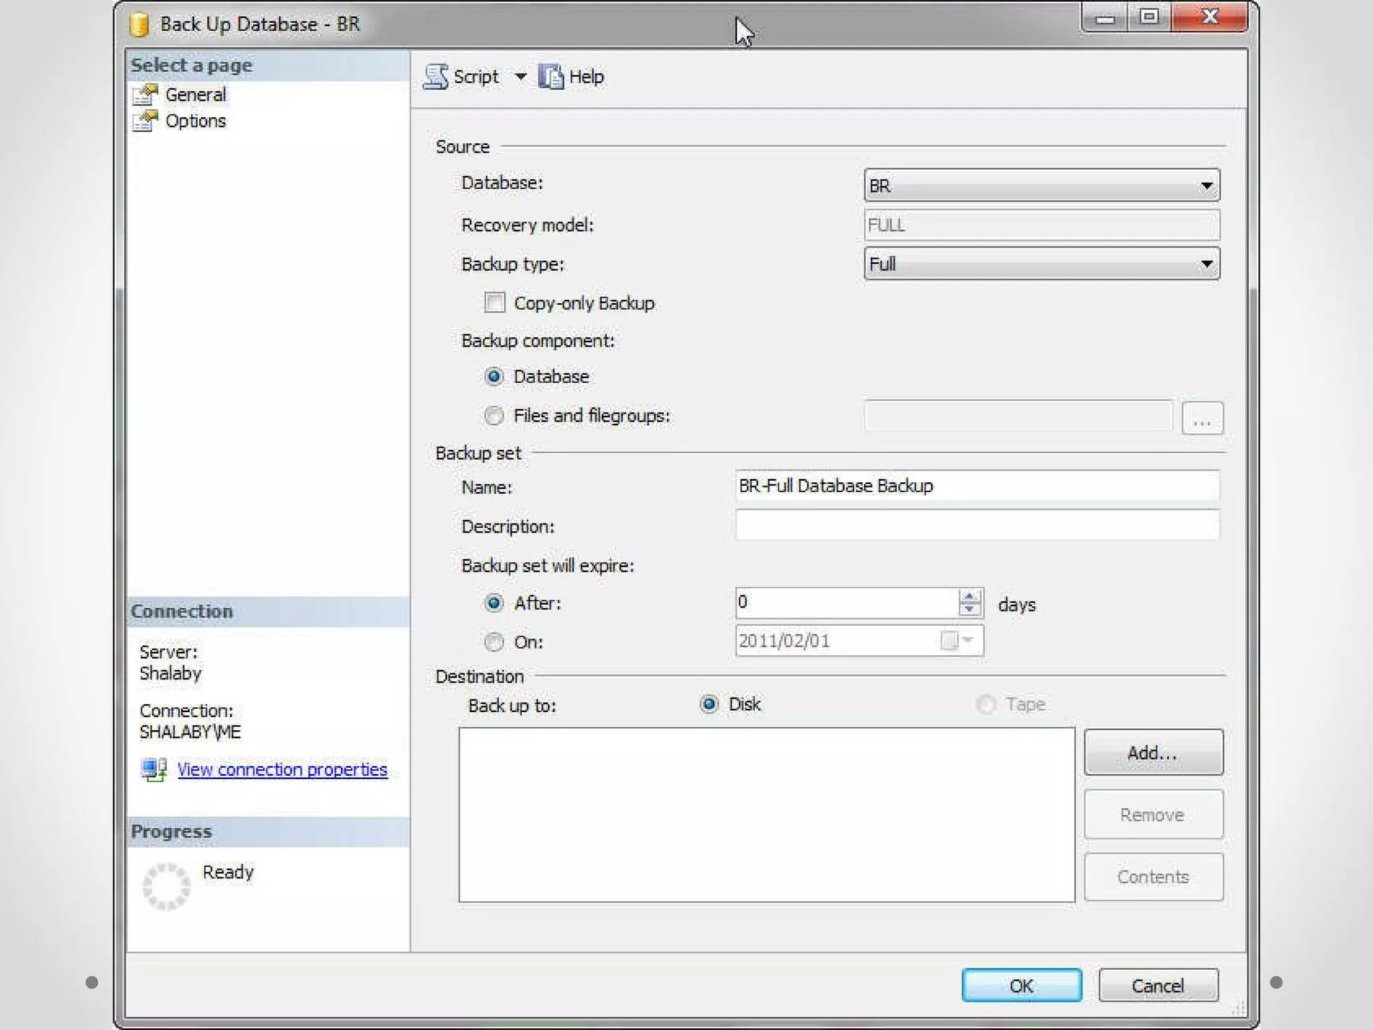
Task: Open the Script dropdown arrow
Action: [x=520, y=76]
